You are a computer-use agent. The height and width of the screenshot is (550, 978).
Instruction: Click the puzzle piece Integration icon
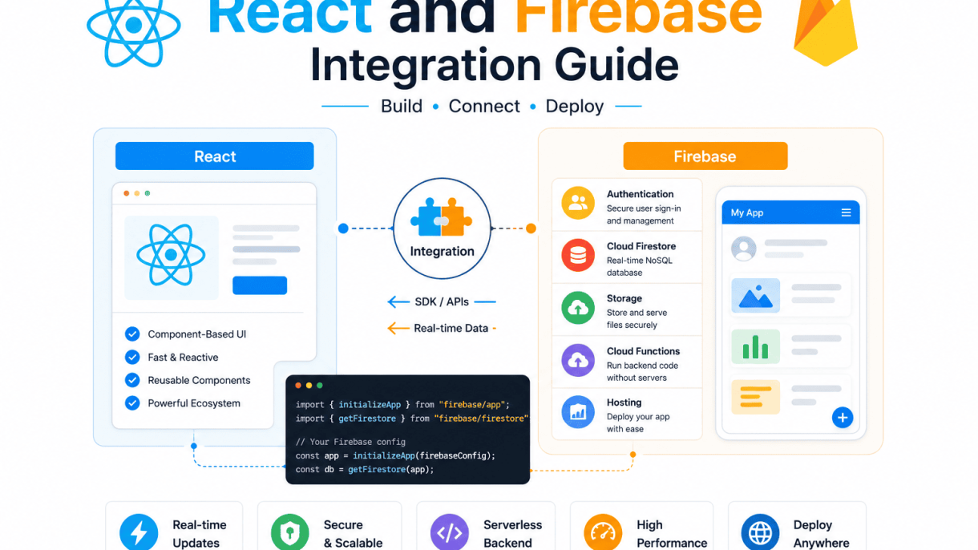pyautogui.click(x=442, y=217)
